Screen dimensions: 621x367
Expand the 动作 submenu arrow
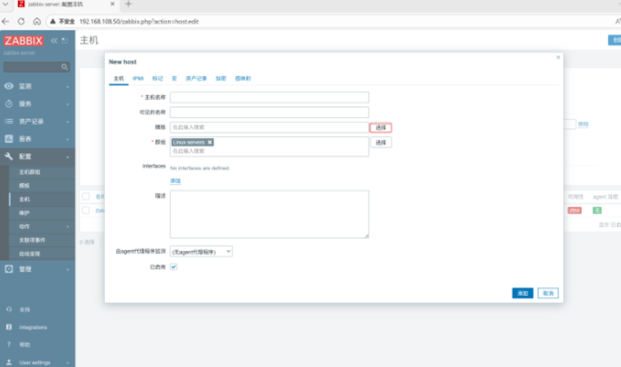[68, 227]
